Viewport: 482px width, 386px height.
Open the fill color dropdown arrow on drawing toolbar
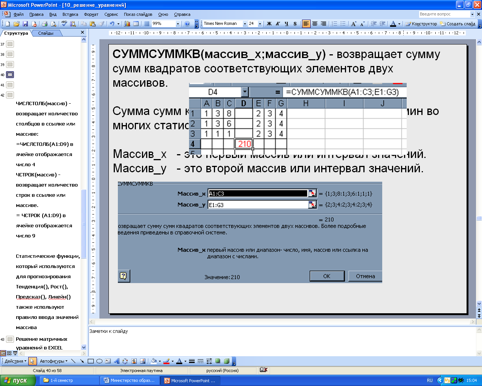pyautogui.click(x=160, y=361)
